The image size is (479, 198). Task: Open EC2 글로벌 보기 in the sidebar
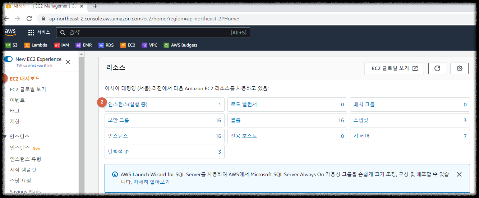28,89
